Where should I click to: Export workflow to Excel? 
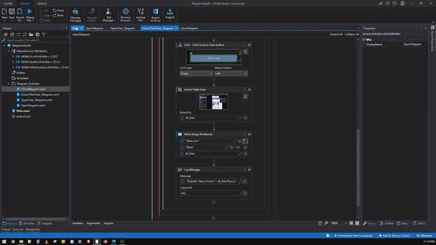point(155,15)
